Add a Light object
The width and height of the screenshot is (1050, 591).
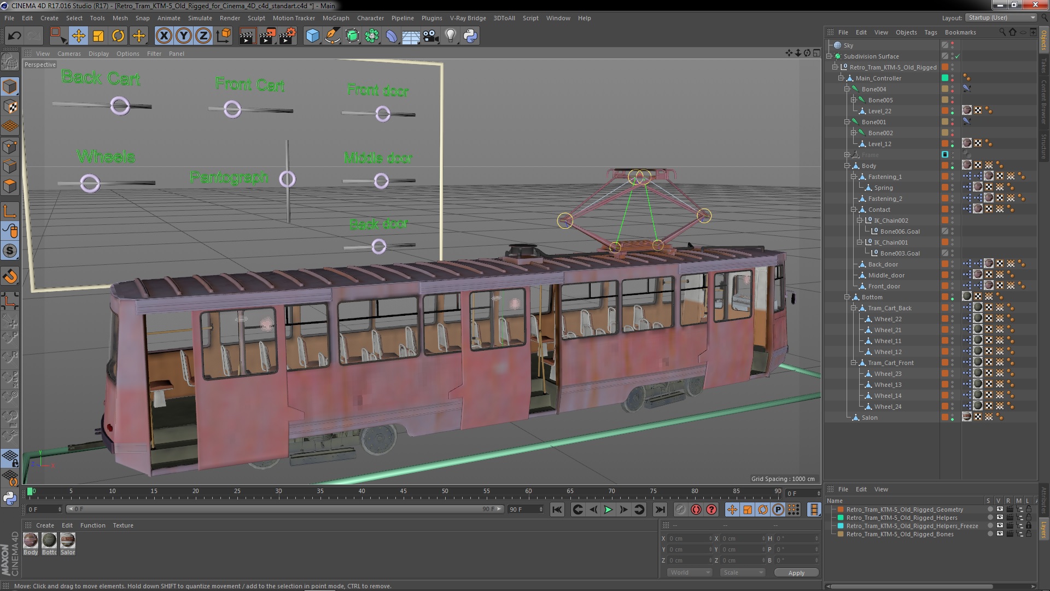pos(451,36)
